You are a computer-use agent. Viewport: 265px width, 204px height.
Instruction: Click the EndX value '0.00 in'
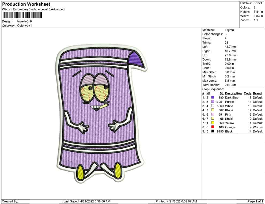point(229,63)
